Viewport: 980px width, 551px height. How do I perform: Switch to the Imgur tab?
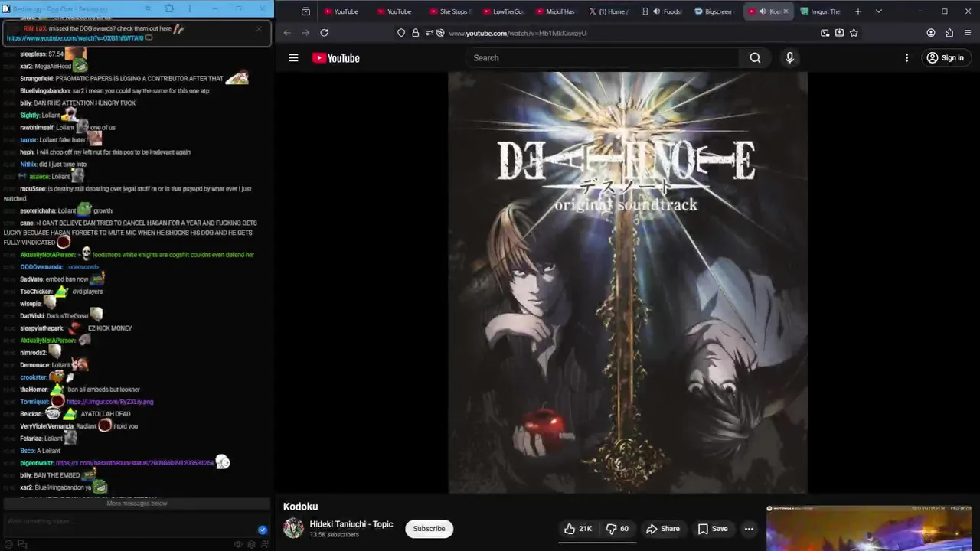tap(820, 11)
